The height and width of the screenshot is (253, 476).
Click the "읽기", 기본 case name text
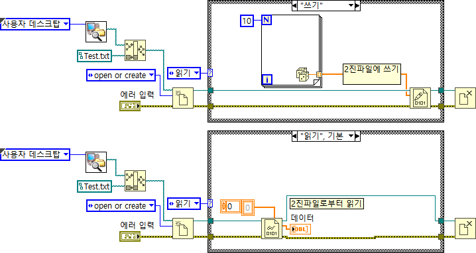322,136
